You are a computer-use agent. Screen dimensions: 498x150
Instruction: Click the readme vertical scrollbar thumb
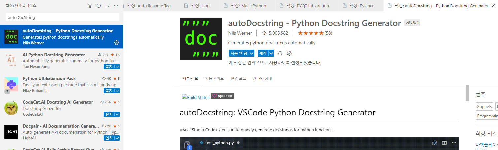coord(467,93)
